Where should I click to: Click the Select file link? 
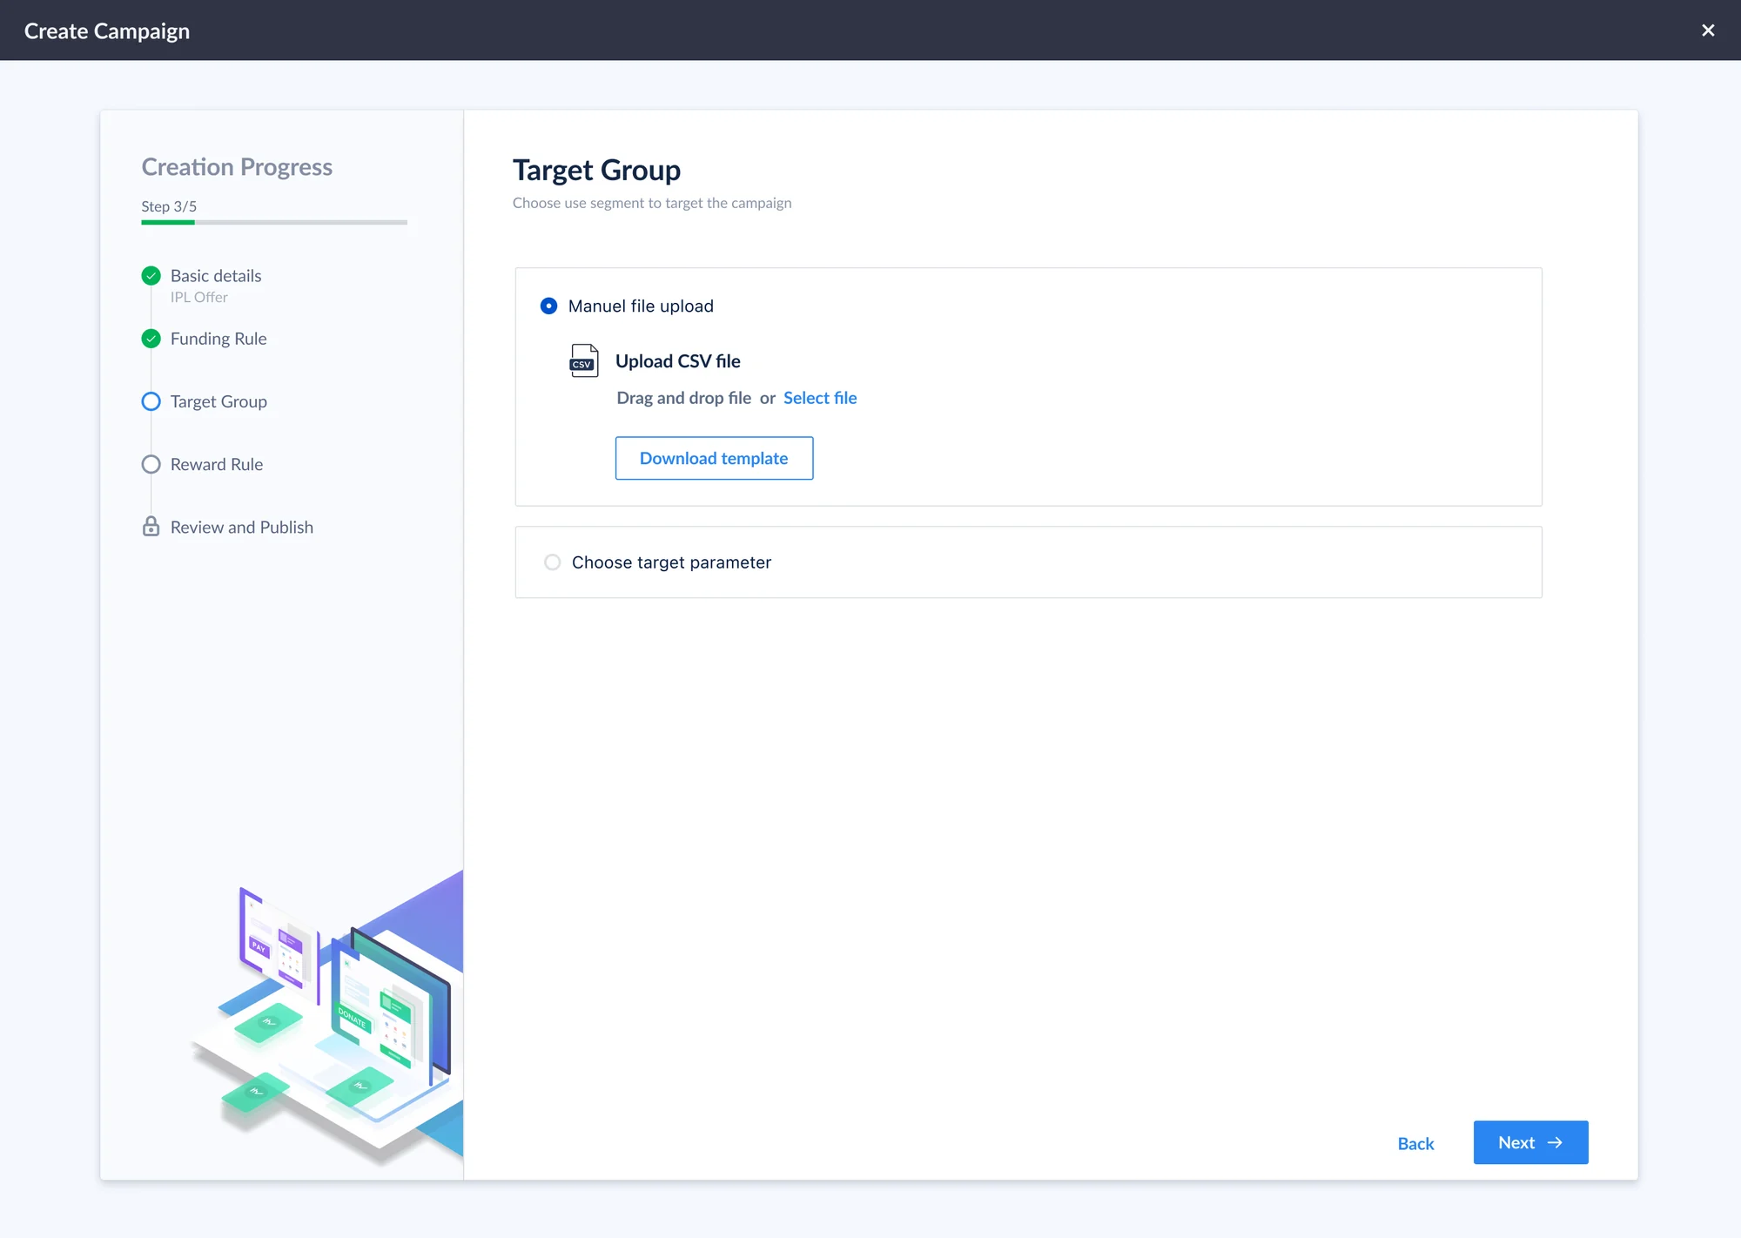(x=820, y=398)
